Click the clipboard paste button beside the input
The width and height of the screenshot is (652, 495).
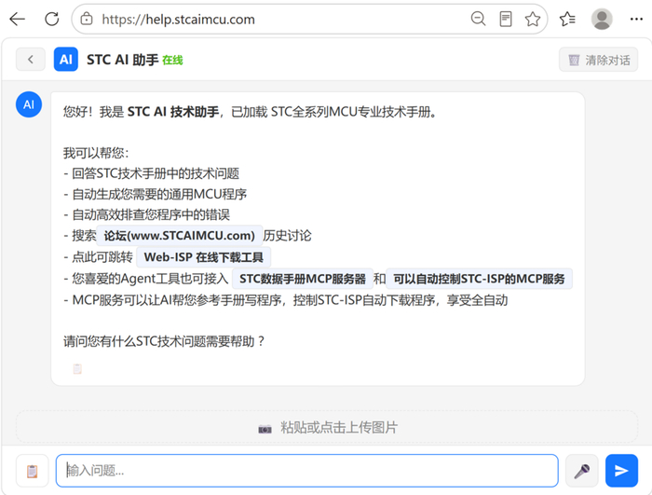click(x=33, y=471)
